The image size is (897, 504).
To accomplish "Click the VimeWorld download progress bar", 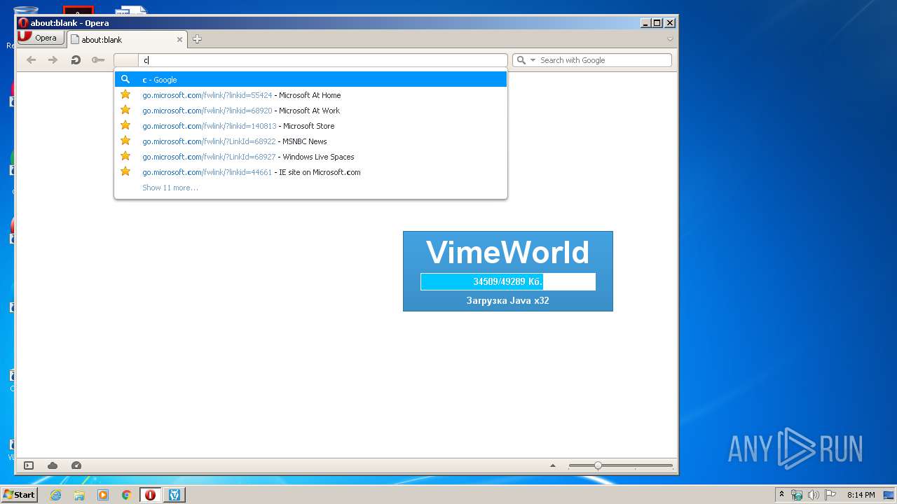I will [508, 281].
